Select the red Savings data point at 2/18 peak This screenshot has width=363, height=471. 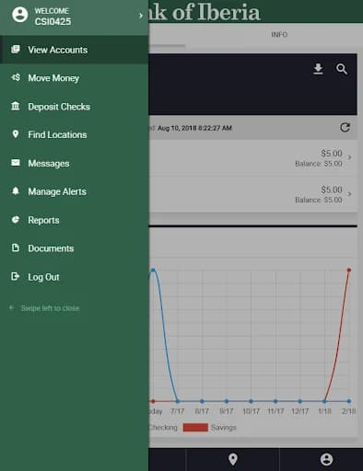[349, 270]
